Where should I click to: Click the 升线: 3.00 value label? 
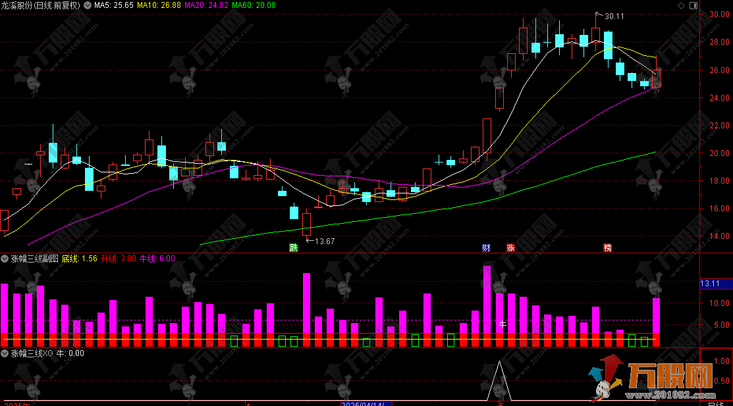(119, 259)
